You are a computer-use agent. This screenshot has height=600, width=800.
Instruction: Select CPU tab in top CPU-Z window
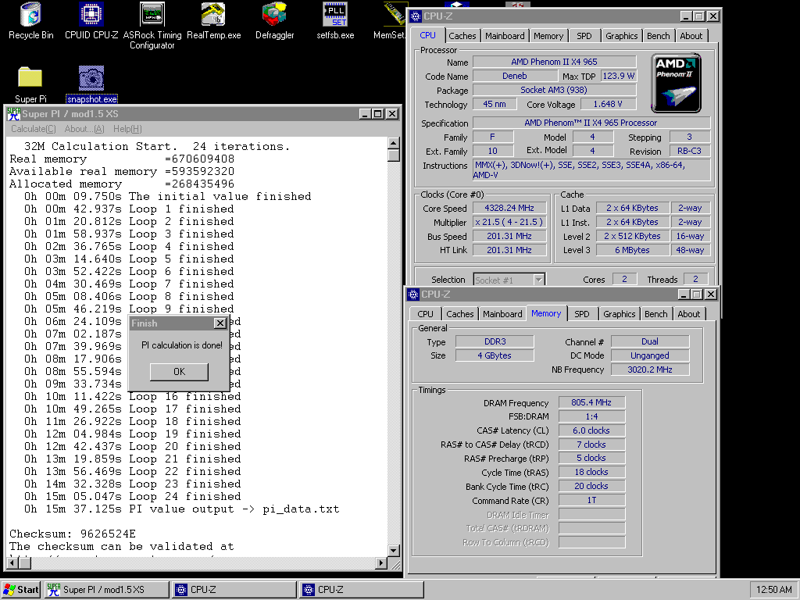[427, 35]
